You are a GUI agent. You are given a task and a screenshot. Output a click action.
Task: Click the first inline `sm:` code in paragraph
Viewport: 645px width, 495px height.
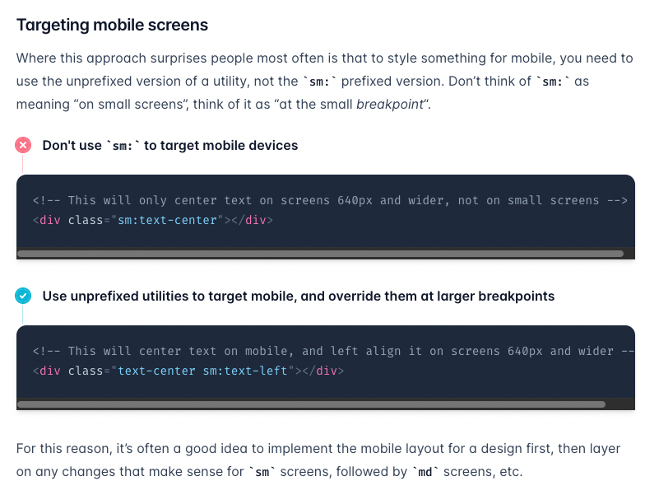(319, 82)
